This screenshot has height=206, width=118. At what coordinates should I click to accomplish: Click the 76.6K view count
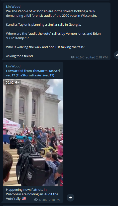80,57
